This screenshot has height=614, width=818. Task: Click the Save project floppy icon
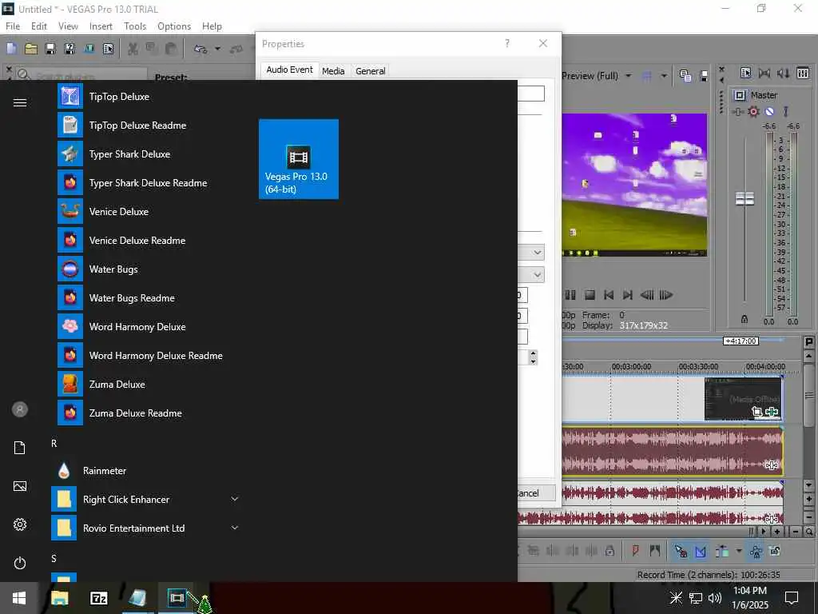[50, 49]
